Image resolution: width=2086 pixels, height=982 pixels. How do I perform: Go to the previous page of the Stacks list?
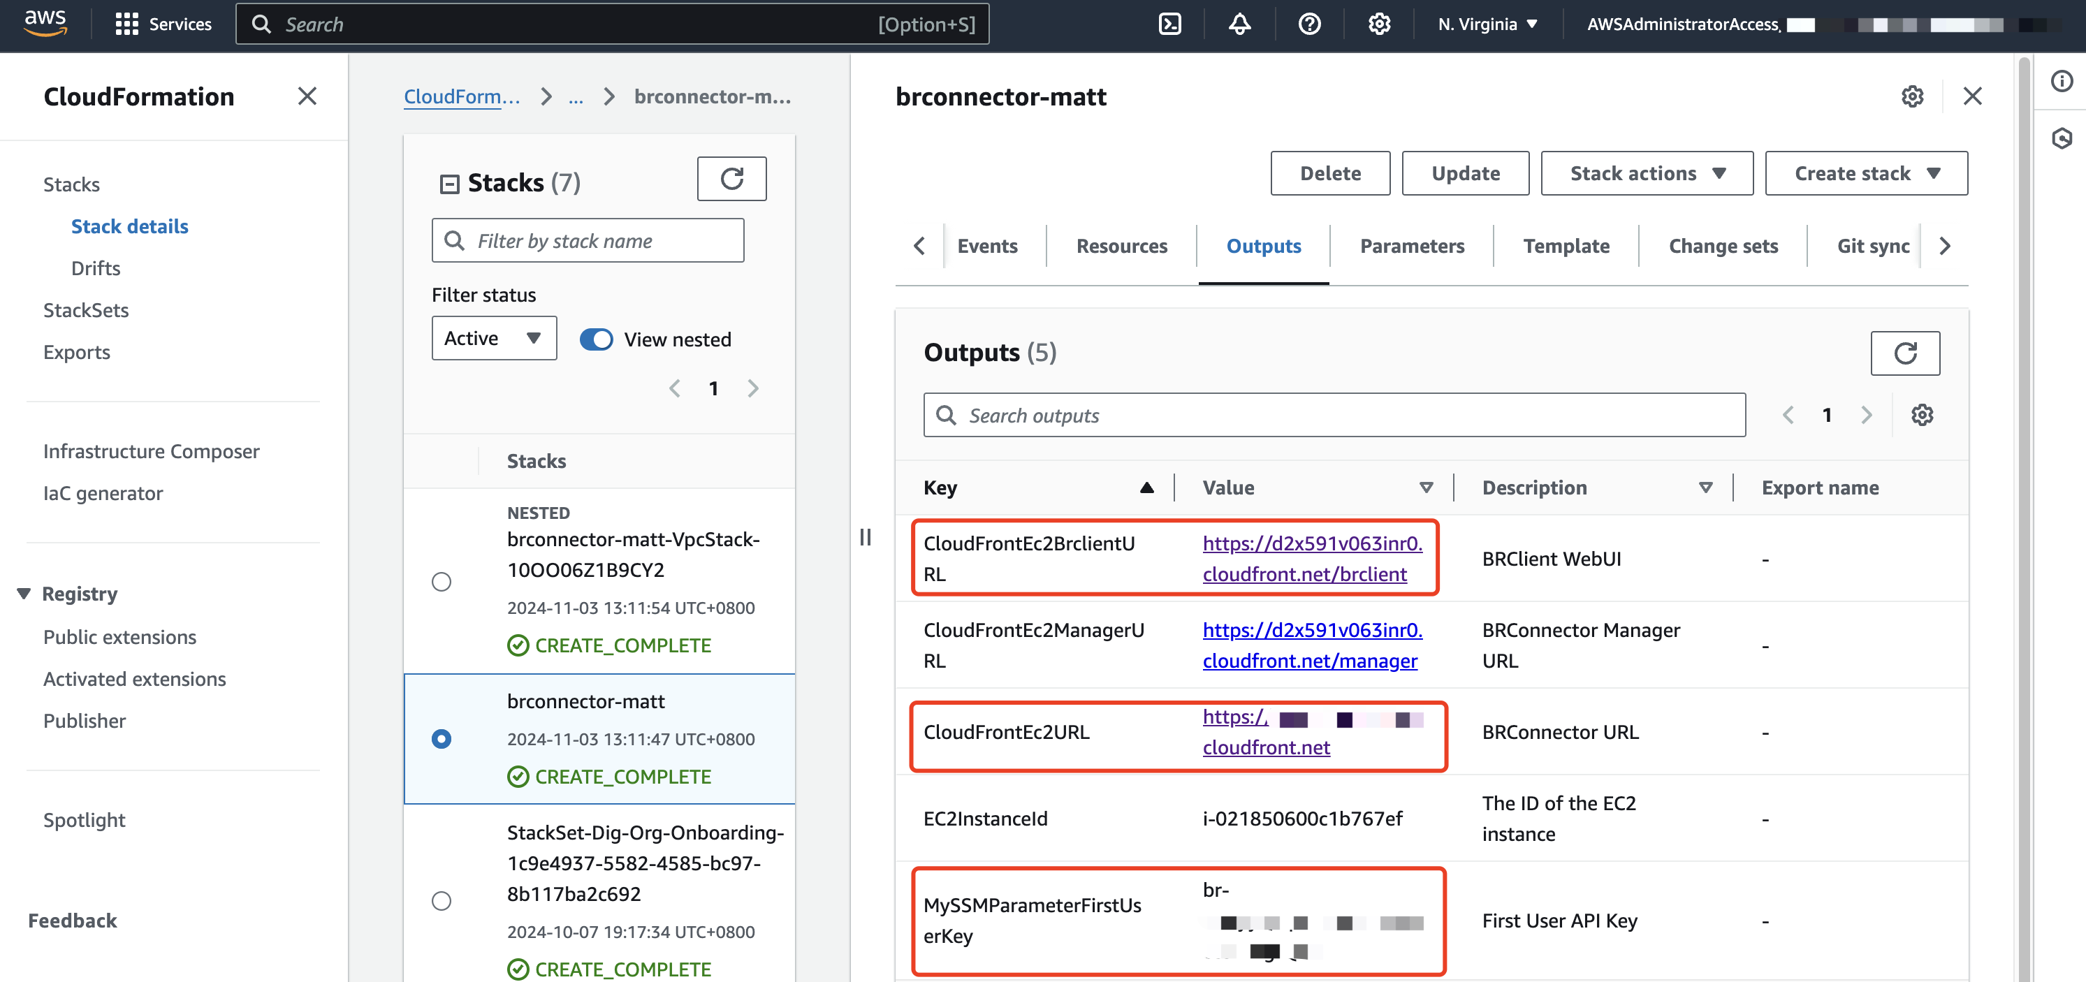[675, 388]
